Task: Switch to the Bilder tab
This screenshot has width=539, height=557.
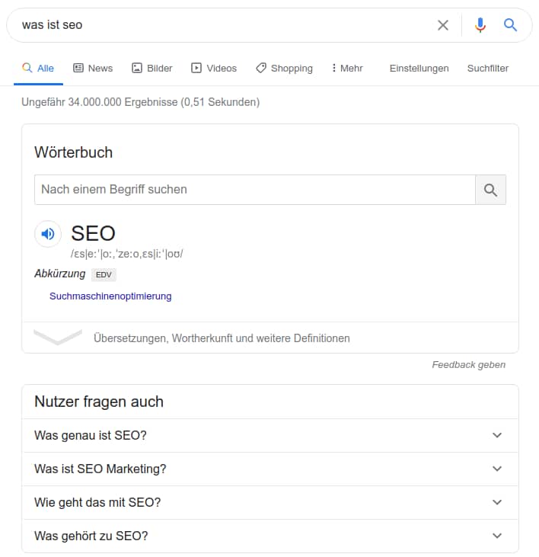Action: [152, 69]
